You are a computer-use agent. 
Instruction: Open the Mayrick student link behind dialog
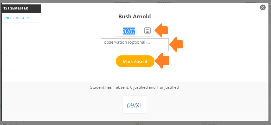(10, 124)
